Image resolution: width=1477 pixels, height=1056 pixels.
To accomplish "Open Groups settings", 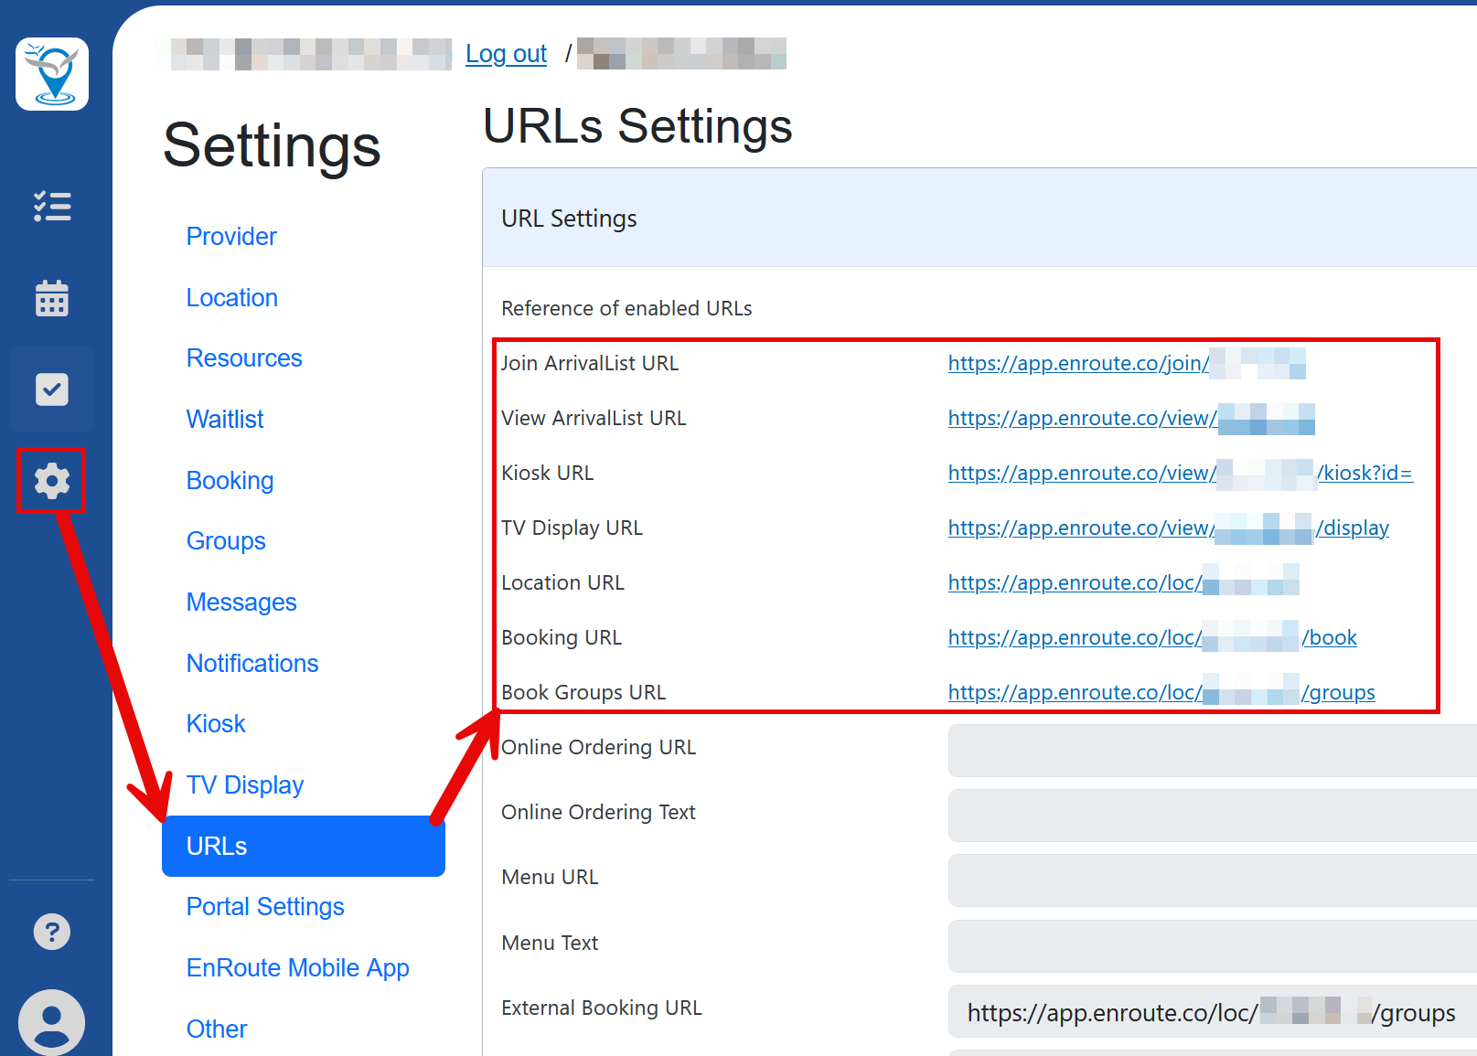I will [226, 541].
